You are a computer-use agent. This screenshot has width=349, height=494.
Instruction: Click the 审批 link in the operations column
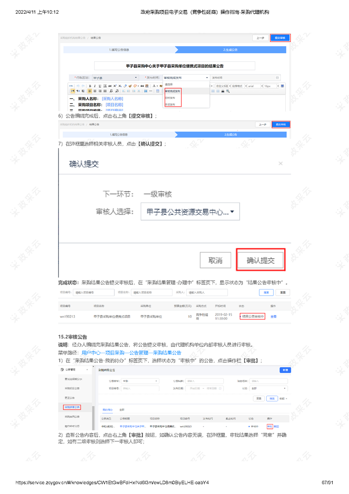269,427
